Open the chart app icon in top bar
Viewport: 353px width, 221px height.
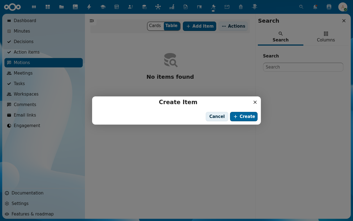172,7
